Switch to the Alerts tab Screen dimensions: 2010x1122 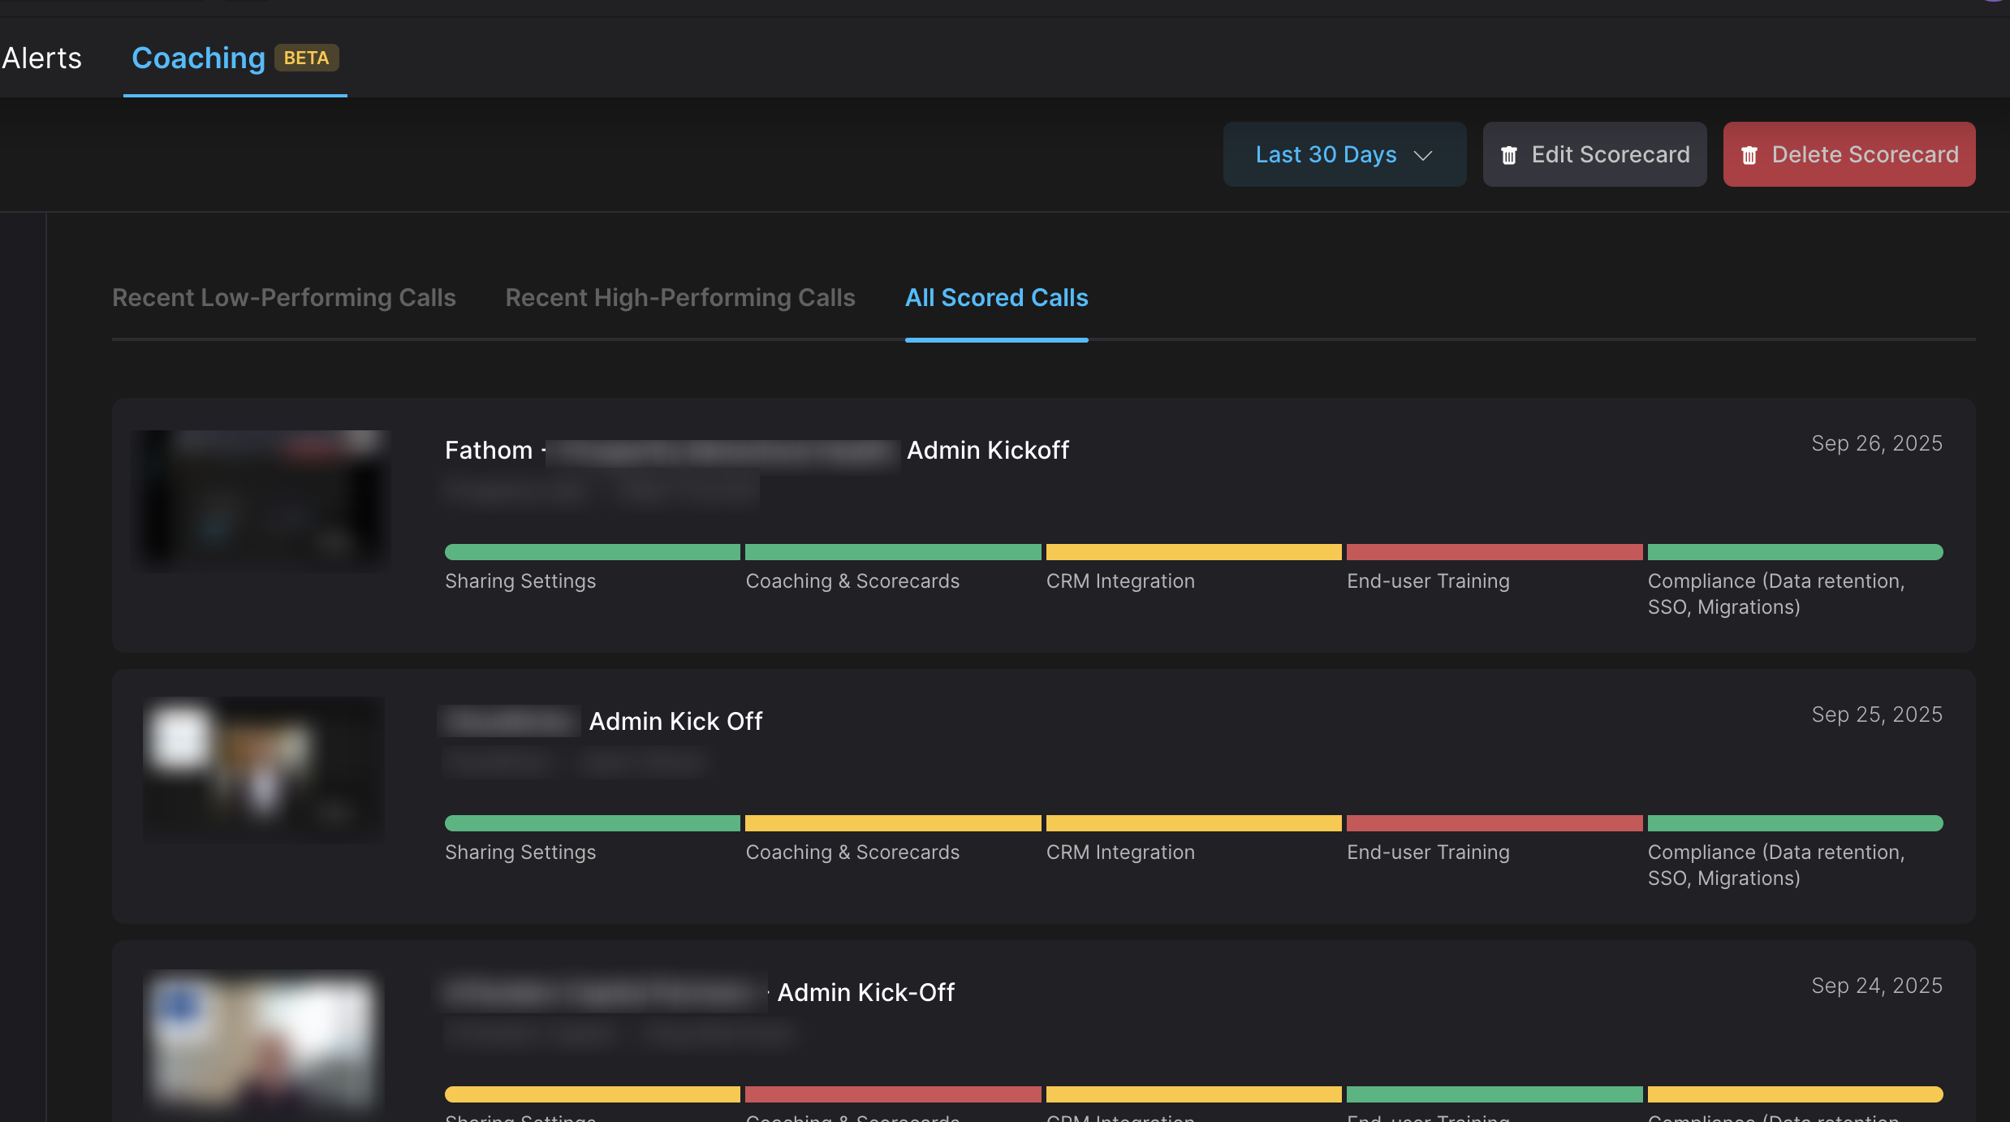[x=41, y=58]
